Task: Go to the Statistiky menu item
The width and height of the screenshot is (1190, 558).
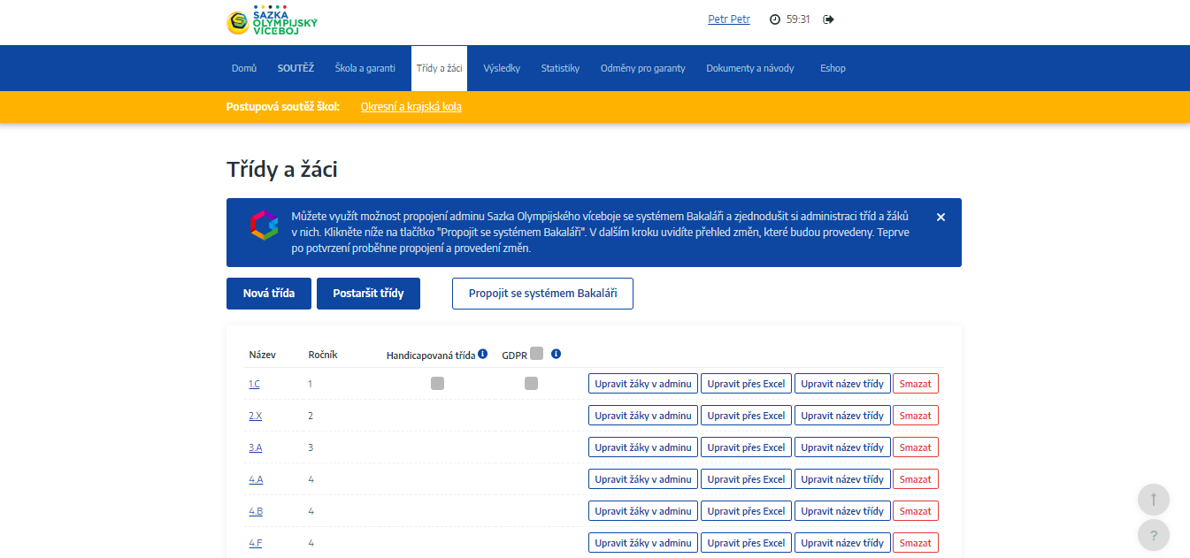Action: (560, 68)
